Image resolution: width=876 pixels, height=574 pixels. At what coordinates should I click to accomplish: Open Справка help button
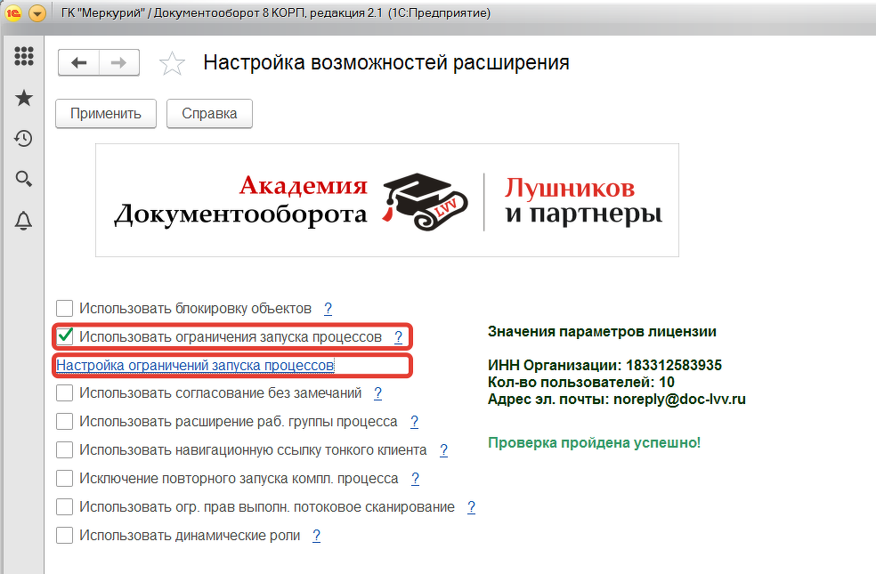click(x=209, y=113)
